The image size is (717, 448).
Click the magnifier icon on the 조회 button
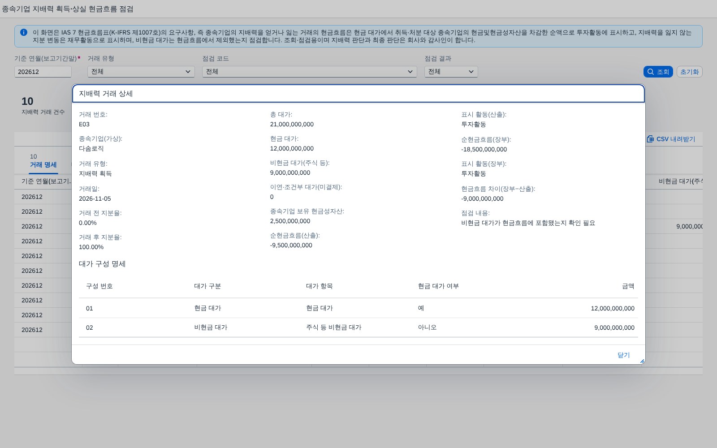point(651,72)
